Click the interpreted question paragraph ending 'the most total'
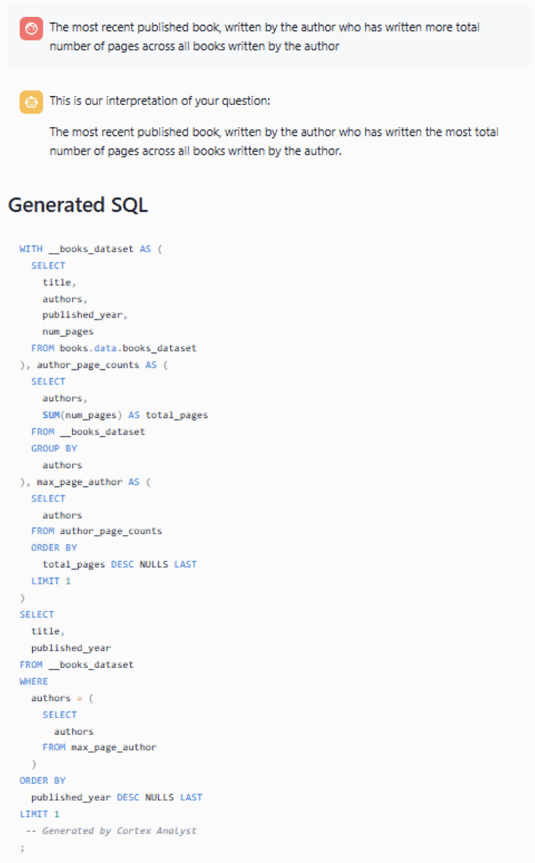Viewport: 535px width, 863px height. click(x=274, y=141)
